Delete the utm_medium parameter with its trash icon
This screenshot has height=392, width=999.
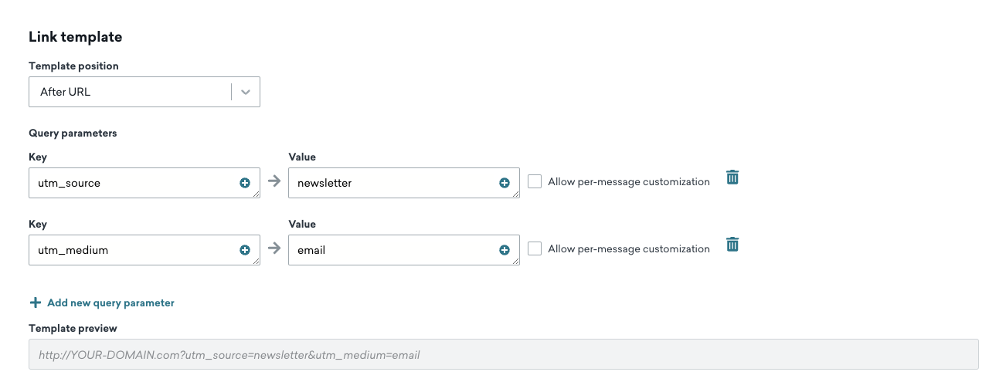point(732,244)
